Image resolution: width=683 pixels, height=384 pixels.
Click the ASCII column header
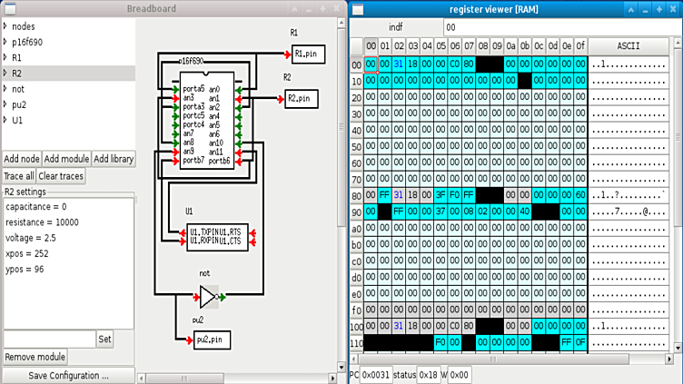tap(628, 45)
